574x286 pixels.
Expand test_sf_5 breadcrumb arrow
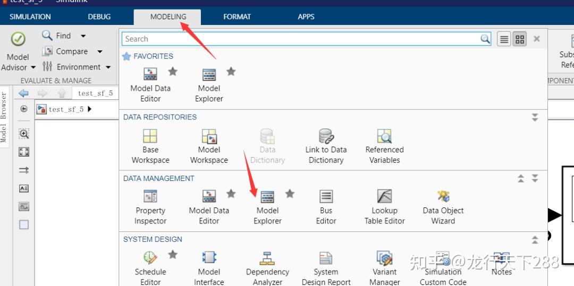coord(90,109)
